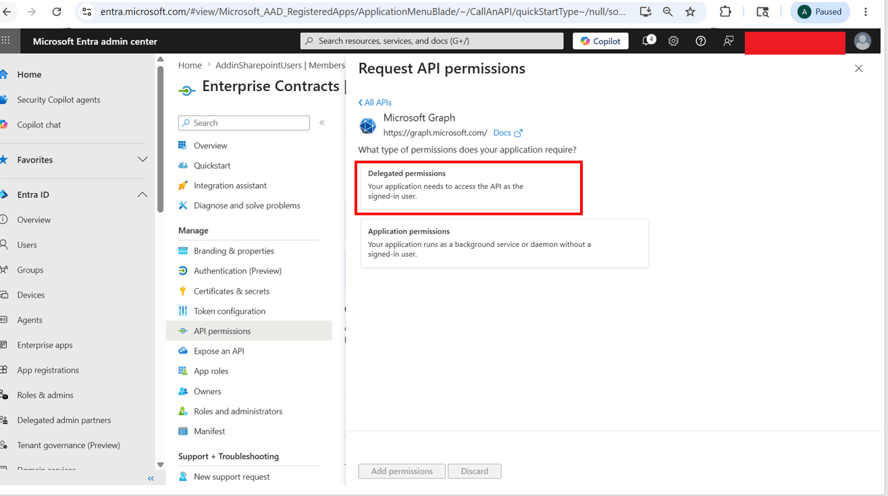Reload the page in browser

coord(57,11)
